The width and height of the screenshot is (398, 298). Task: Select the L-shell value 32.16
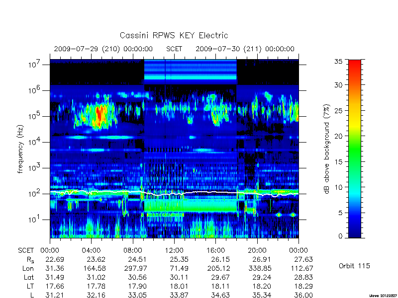pyautogui.click(x=96, y=295)
